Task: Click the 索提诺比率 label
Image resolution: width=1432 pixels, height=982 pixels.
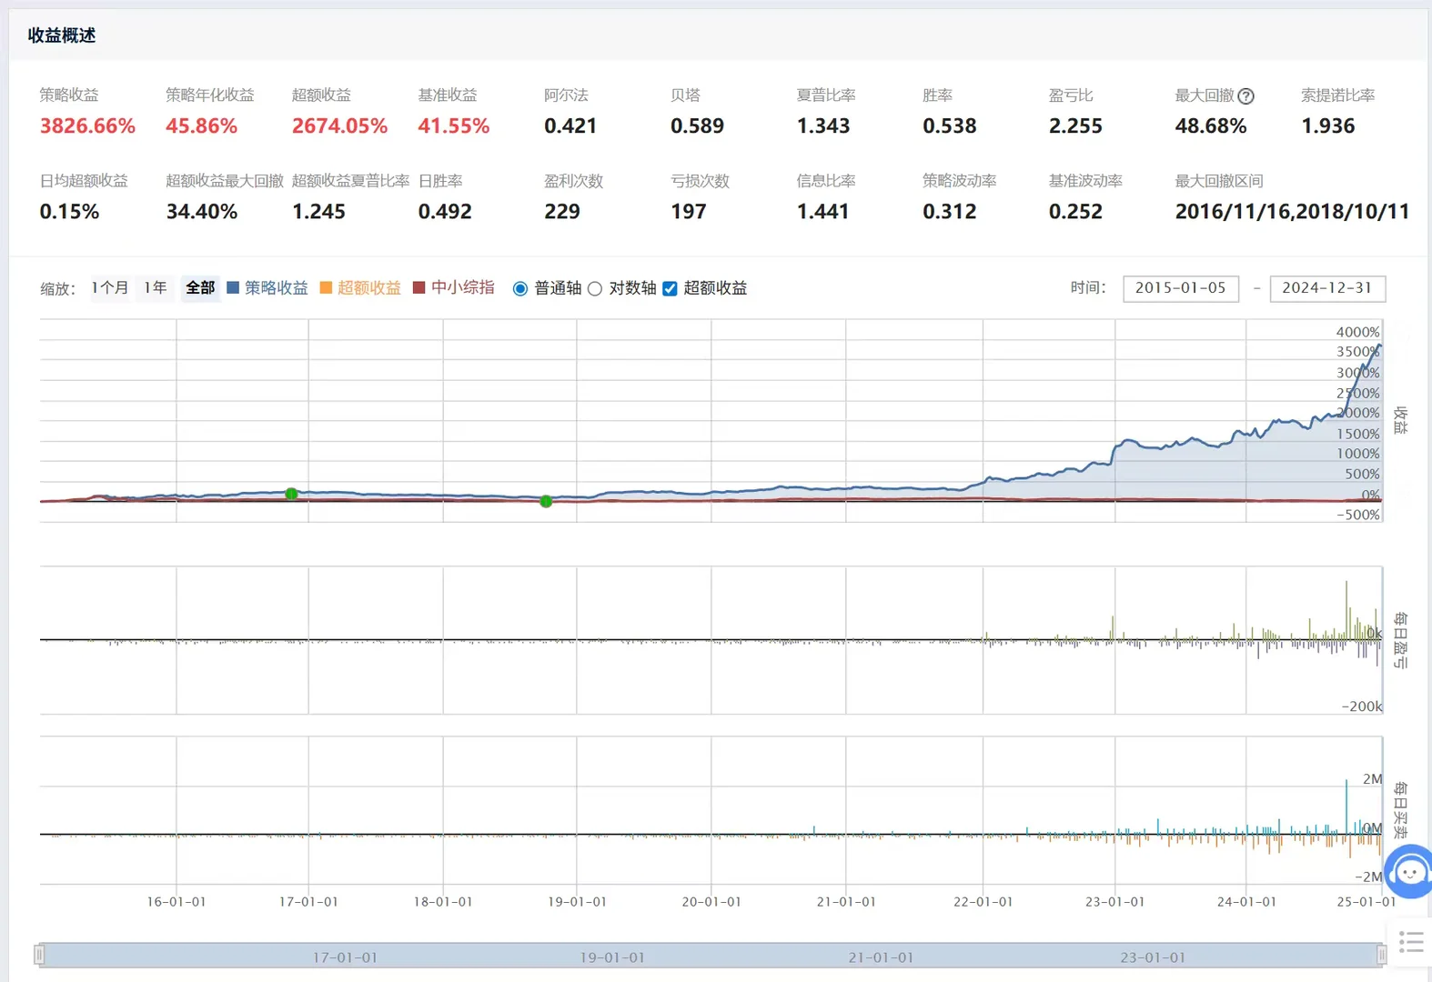Action: point(1337,95)
